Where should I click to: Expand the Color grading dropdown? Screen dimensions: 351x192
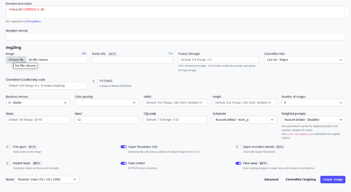coord(107,103)
